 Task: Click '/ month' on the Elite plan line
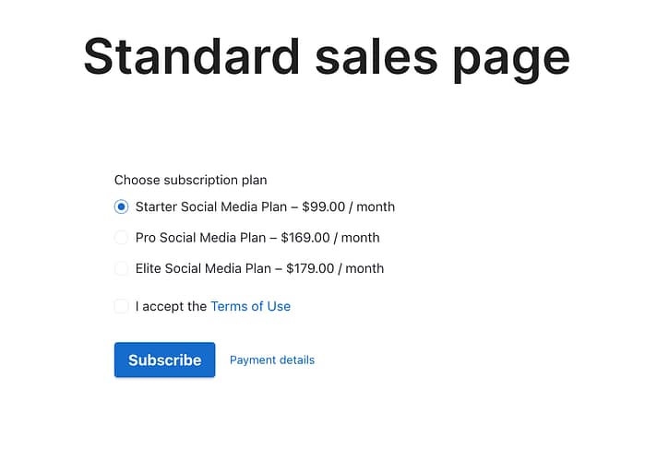click(361, 268)
